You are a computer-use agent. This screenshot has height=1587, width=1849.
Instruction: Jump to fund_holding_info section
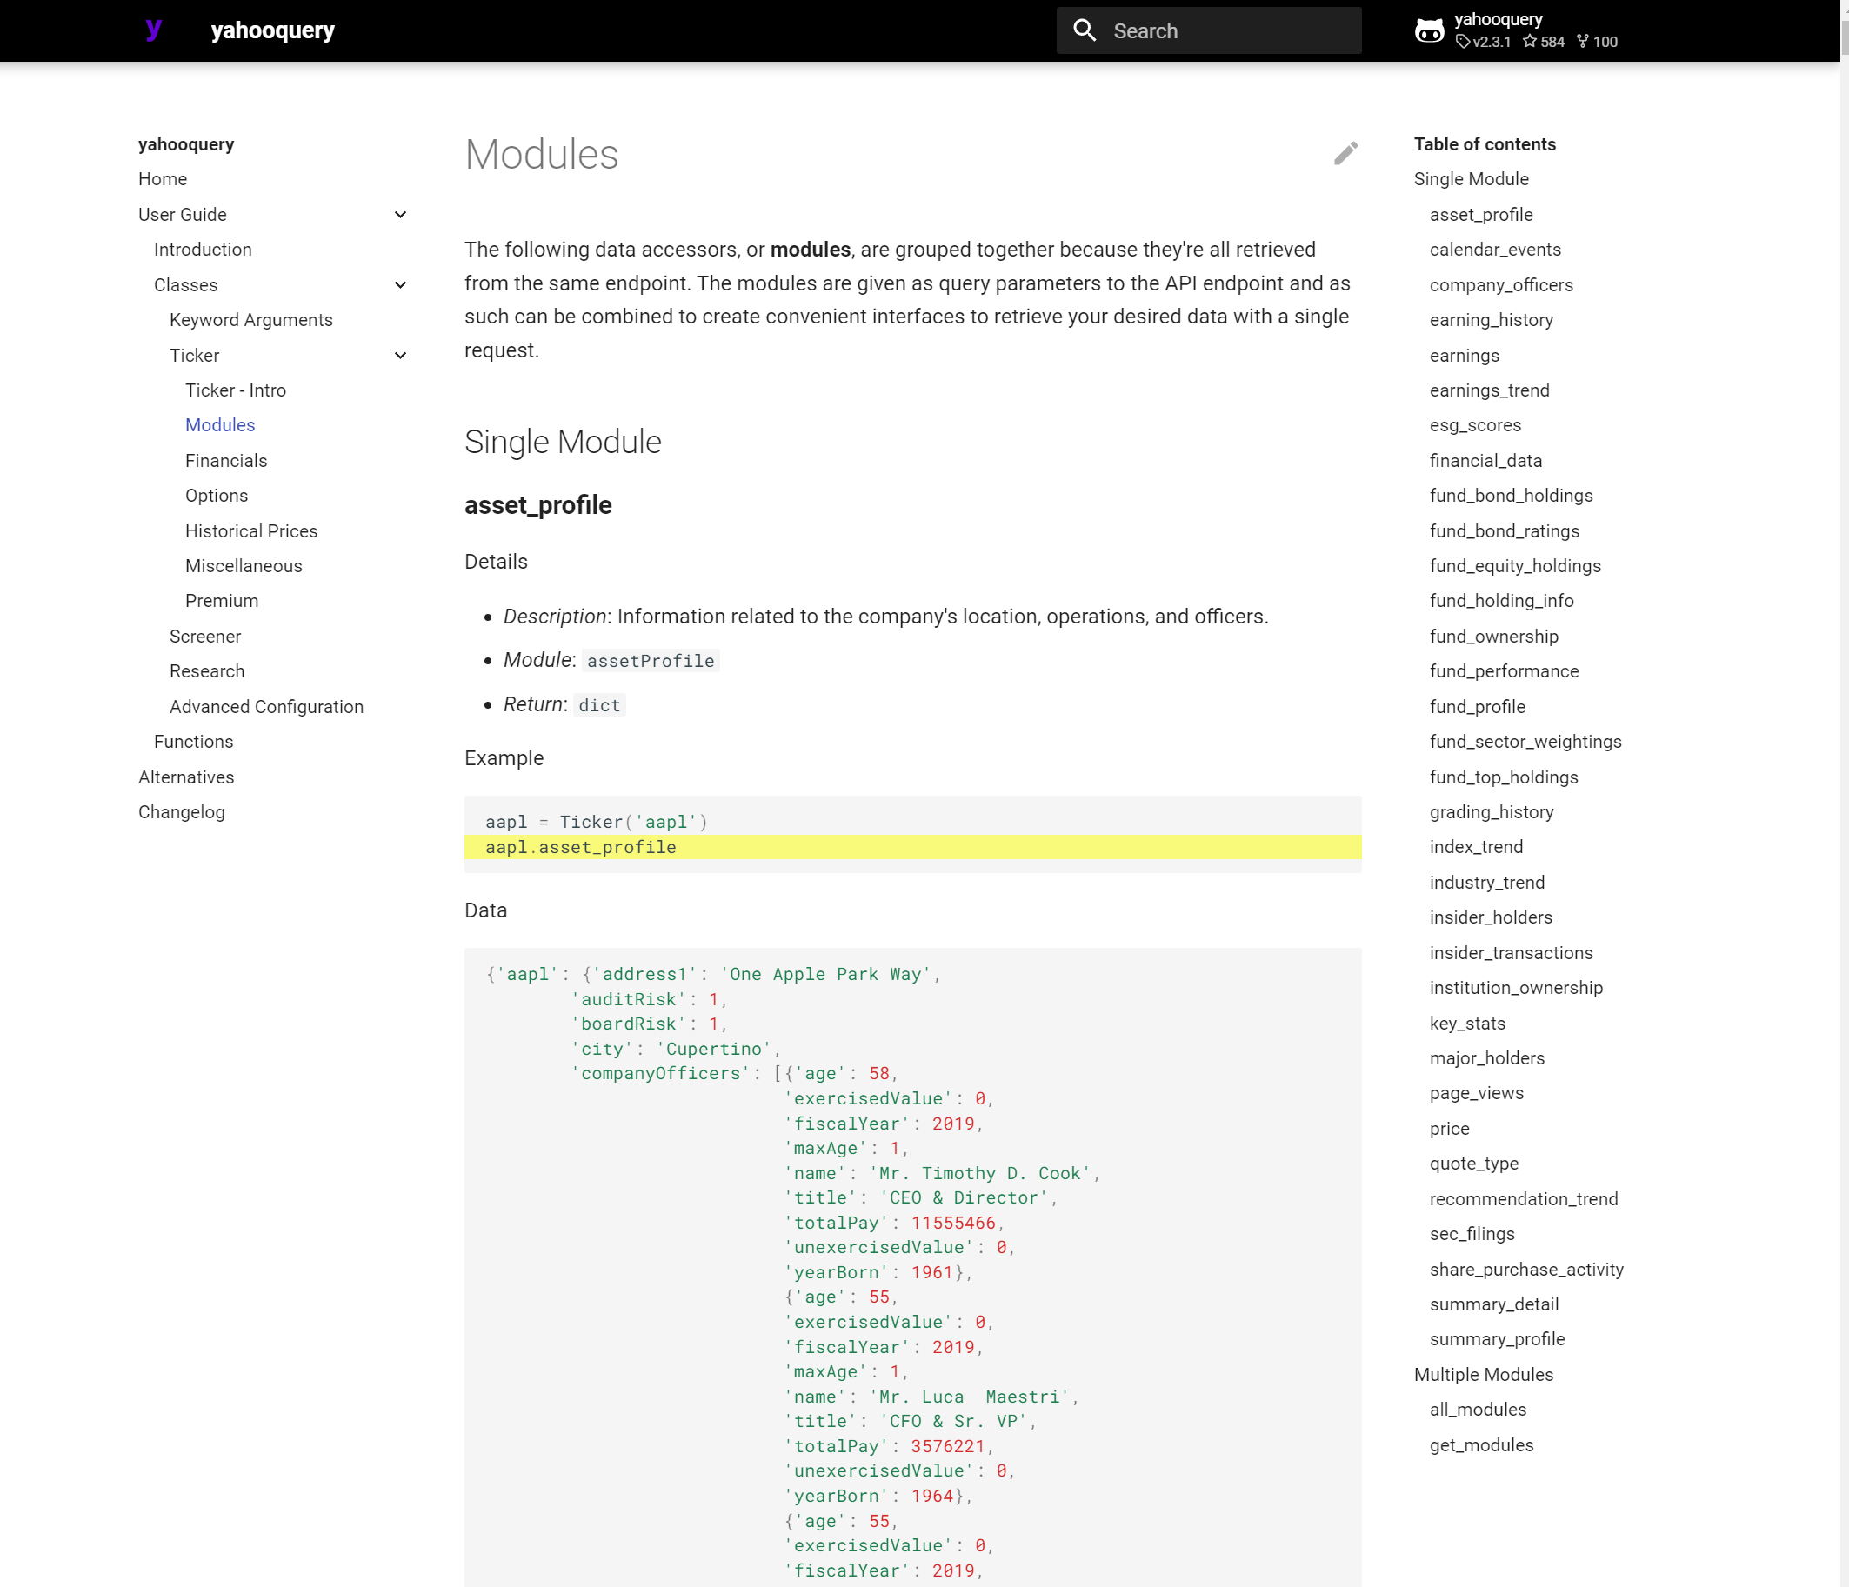pos(1502,601)
